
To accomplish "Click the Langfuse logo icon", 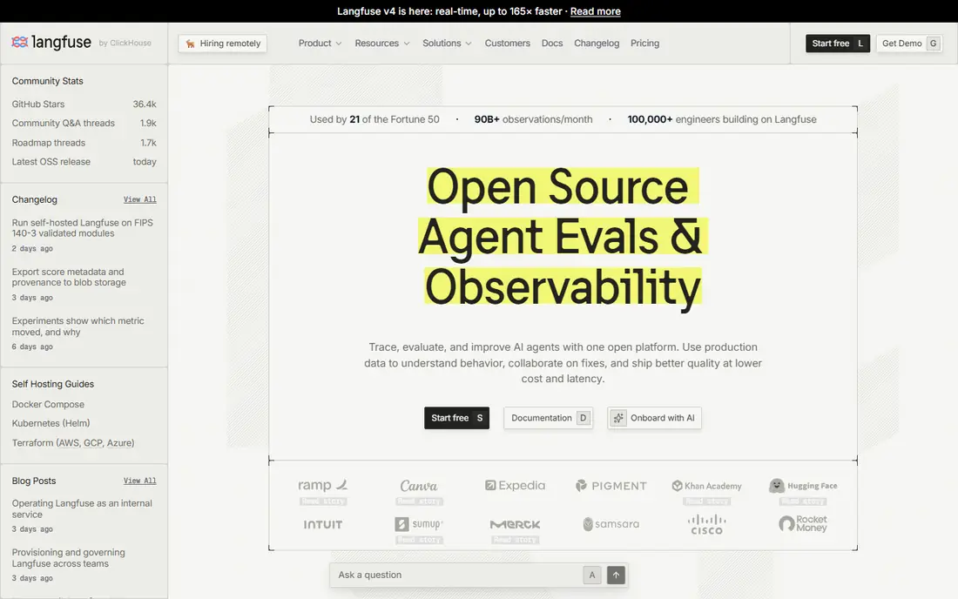I will 19,42.
